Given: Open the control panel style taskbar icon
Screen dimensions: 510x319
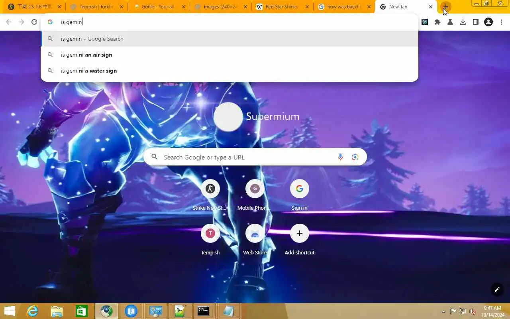Looking at the screenshot, I should 155,311.
